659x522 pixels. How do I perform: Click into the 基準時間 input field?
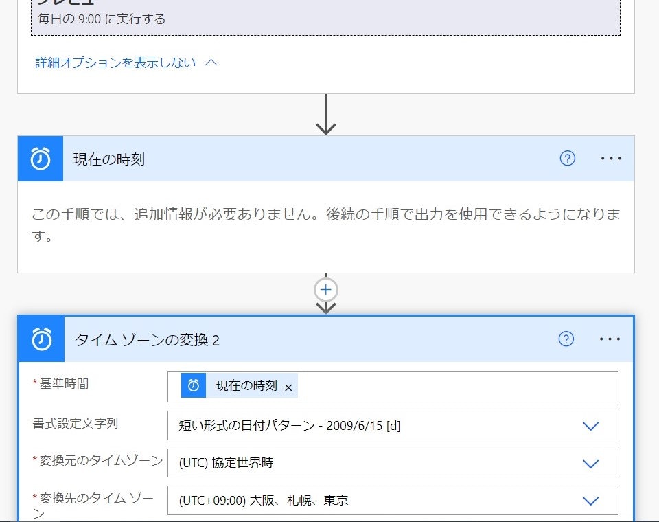pos(393,387)
